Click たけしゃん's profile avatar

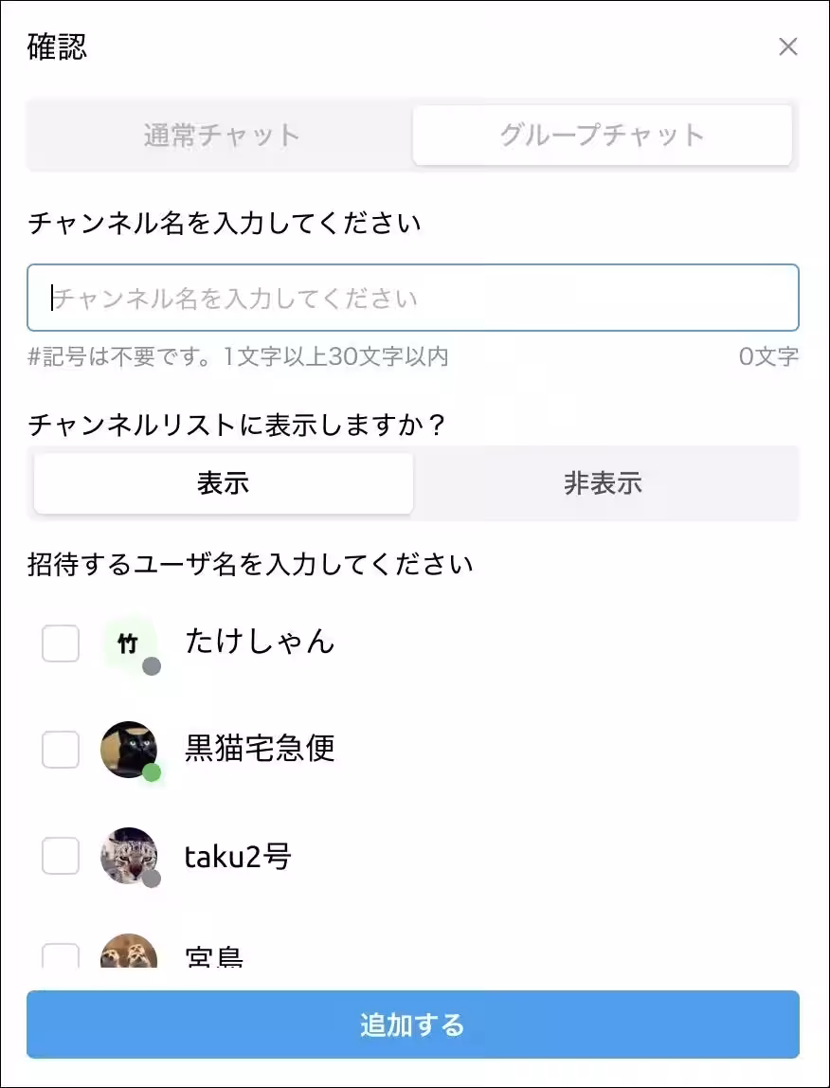click(128, 643)
